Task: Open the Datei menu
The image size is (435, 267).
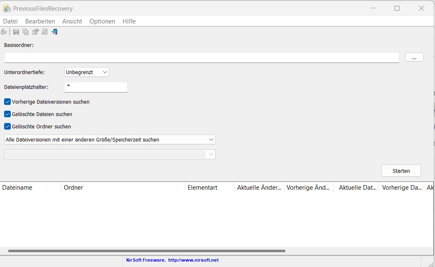Action: (x=10, y=21)
